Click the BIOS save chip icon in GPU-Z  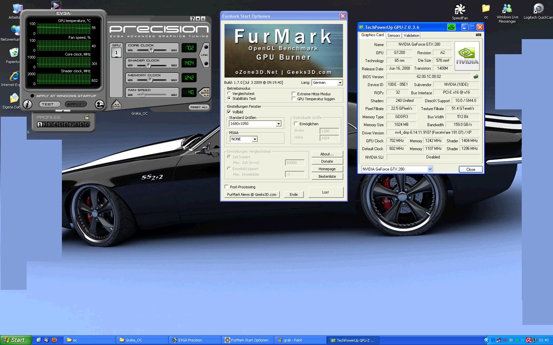coord(476,77)
